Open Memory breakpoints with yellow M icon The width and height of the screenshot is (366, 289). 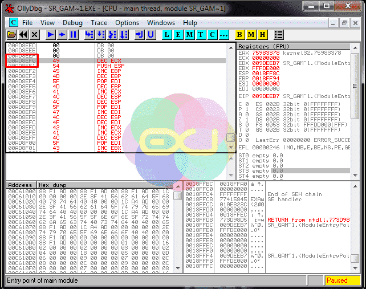[251, 35]
